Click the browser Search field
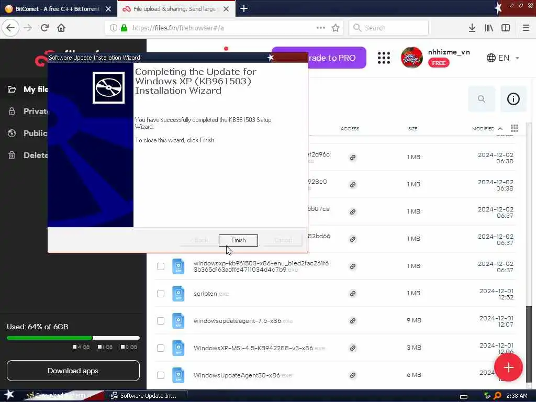The image size is (536, 402). coord(388,28)
